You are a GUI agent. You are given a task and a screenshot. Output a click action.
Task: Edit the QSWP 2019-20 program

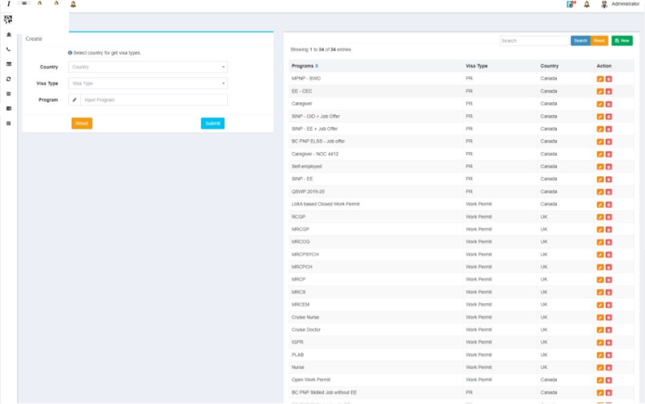click(x=600, y=192)
